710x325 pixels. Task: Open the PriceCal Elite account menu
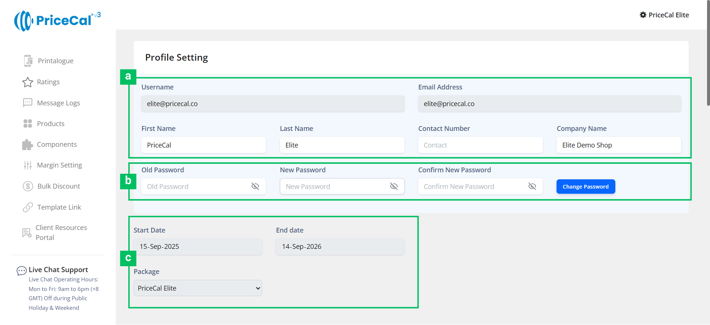pyautogui.click(x=665, y=15)
